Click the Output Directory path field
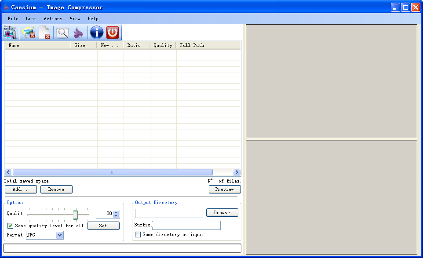 click(x=169, y=213)
